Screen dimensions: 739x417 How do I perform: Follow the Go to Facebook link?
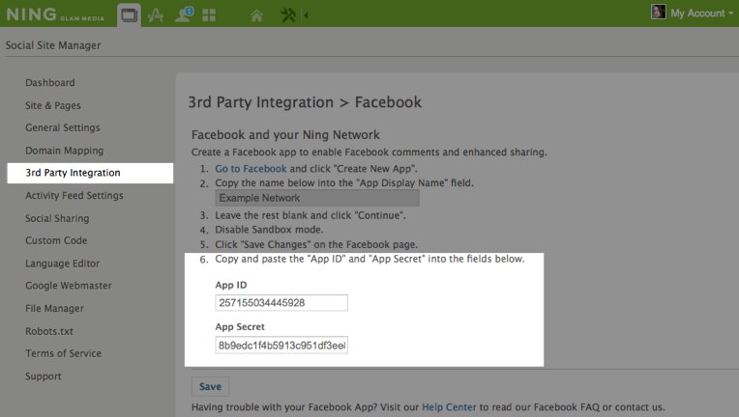click(251, 169)
